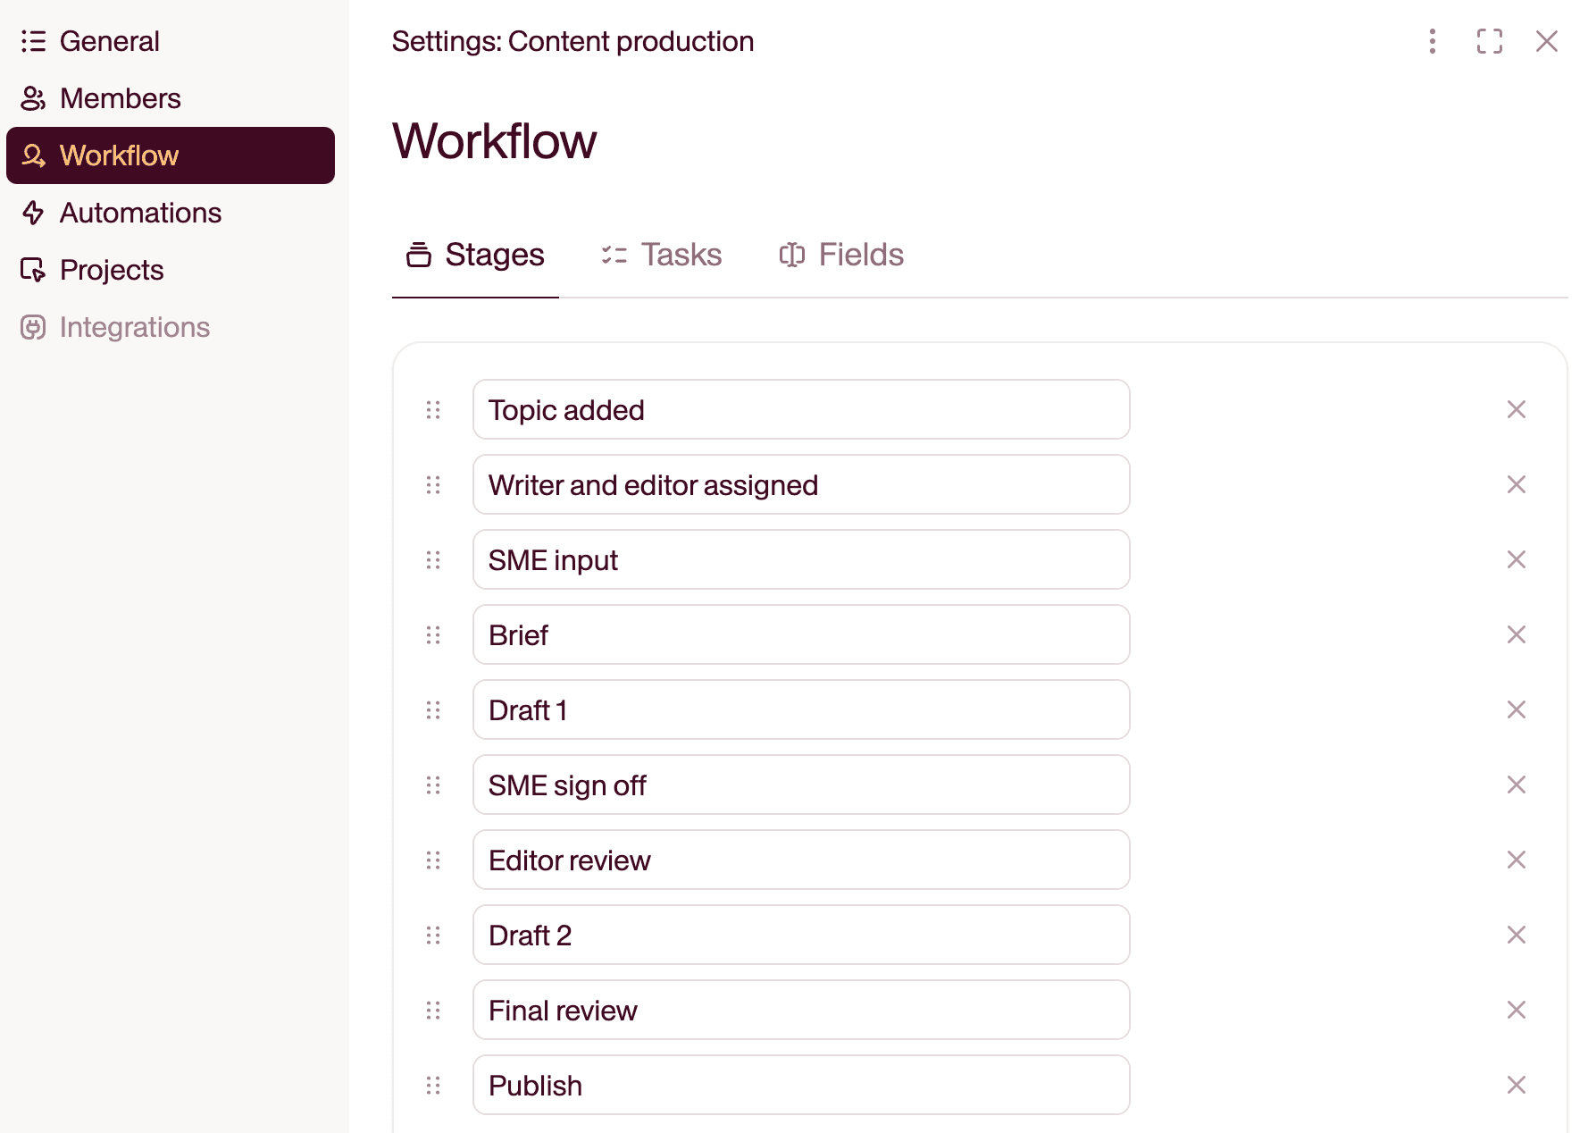The height and width of the screenshot is (1133, 1588).
Task: Grab the drag handle for Brief
Action: 433,634
